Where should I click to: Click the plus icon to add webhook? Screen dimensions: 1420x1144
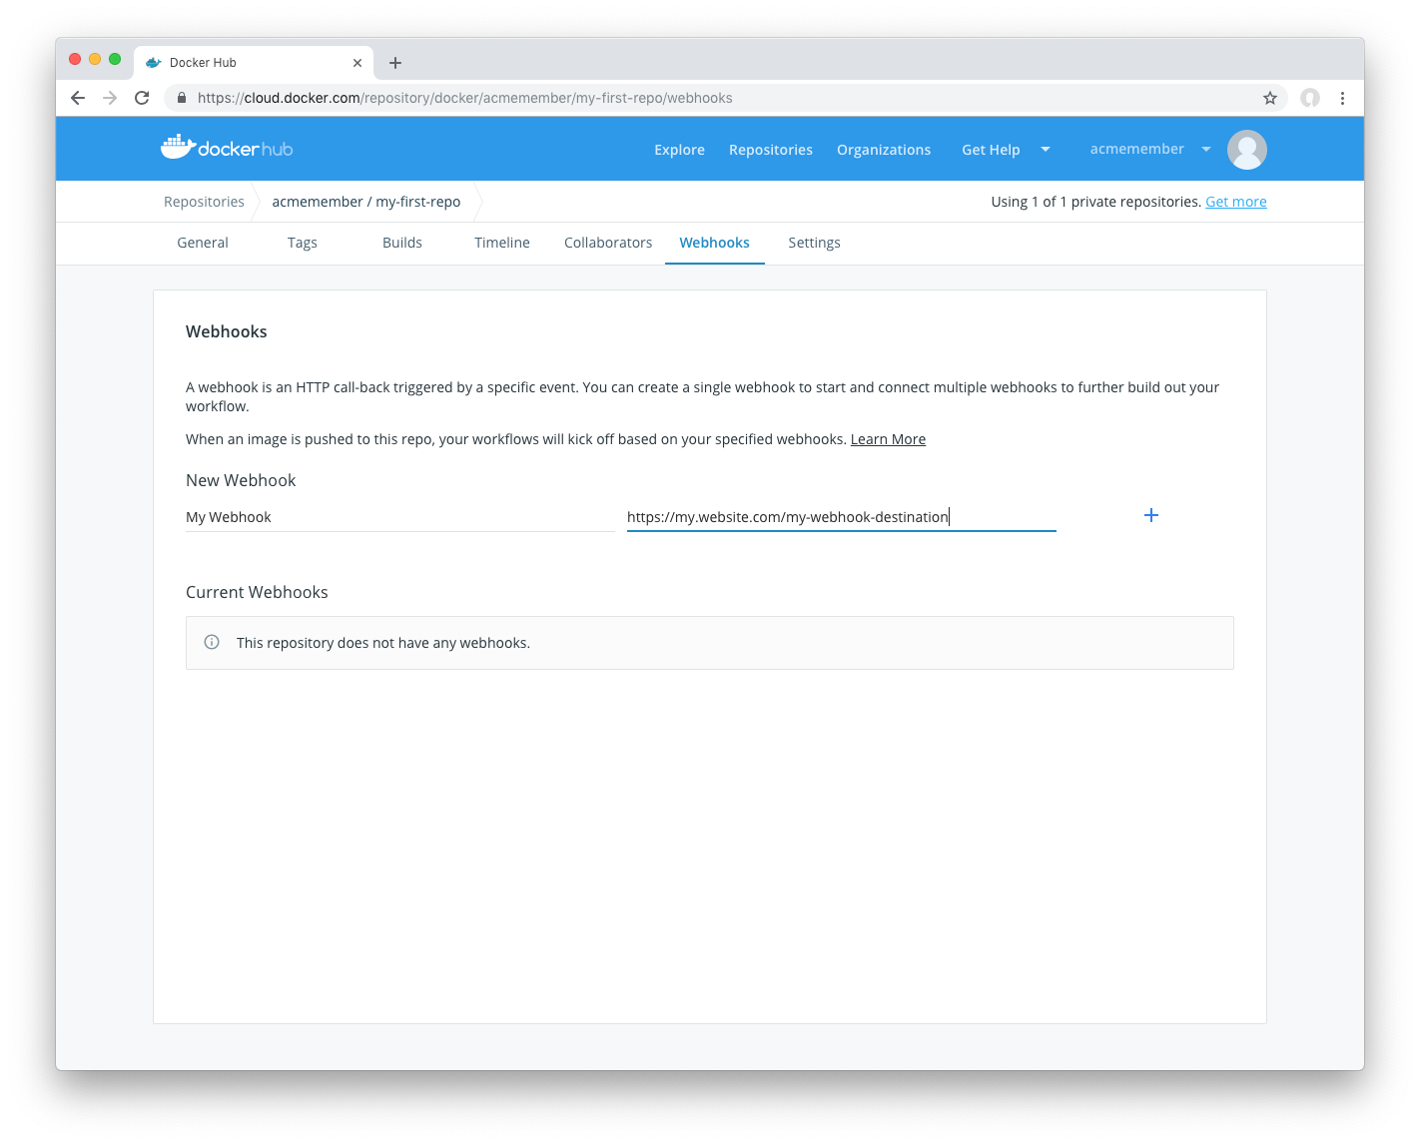click(1150, 515)
